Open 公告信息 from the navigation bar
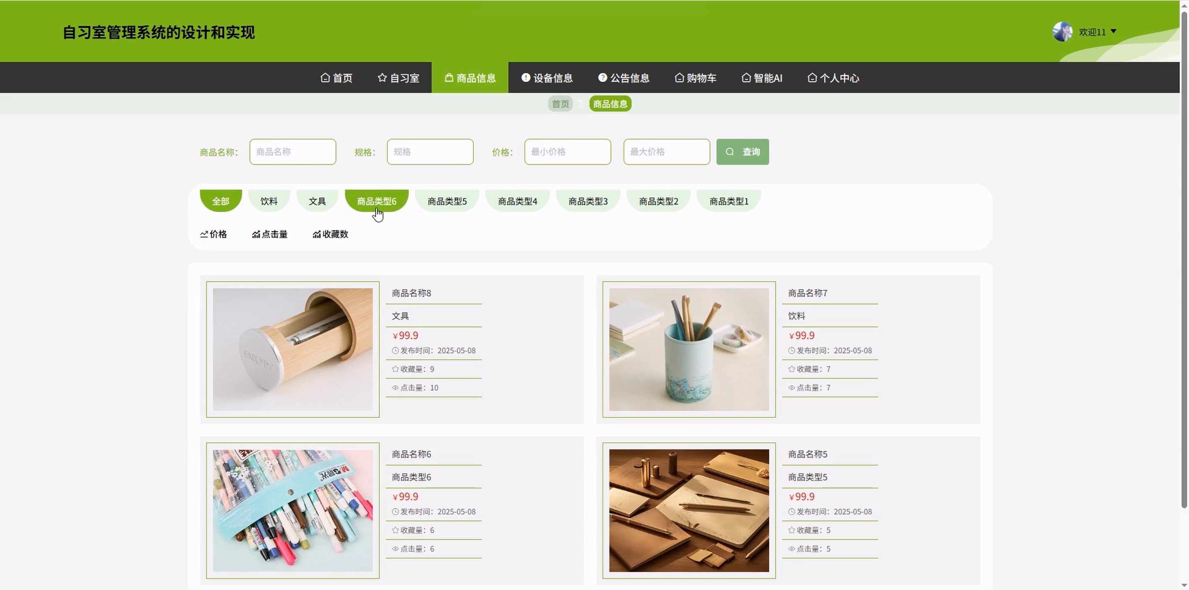The height and width of the screenshot is (590, 1189). pyautogui.click(x=624, y=78)
